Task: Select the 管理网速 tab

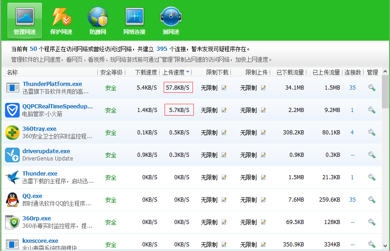Action: (25, 21)
